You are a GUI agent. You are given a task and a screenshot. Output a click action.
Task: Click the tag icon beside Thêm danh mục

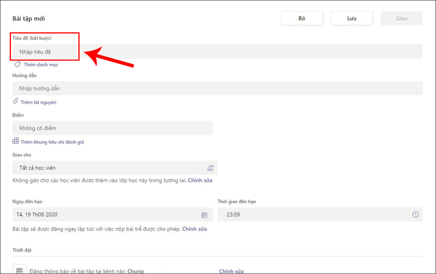tap(17, 64)
